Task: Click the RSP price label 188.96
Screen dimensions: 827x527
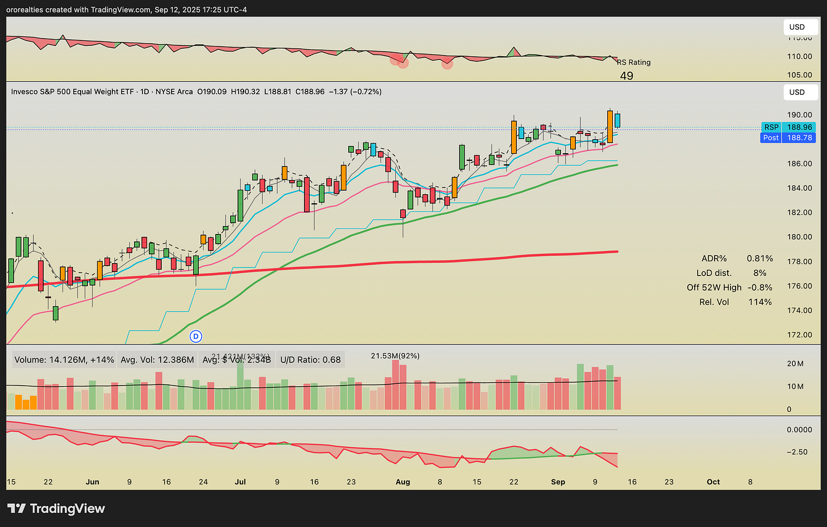Action: [x=788, y=127]
